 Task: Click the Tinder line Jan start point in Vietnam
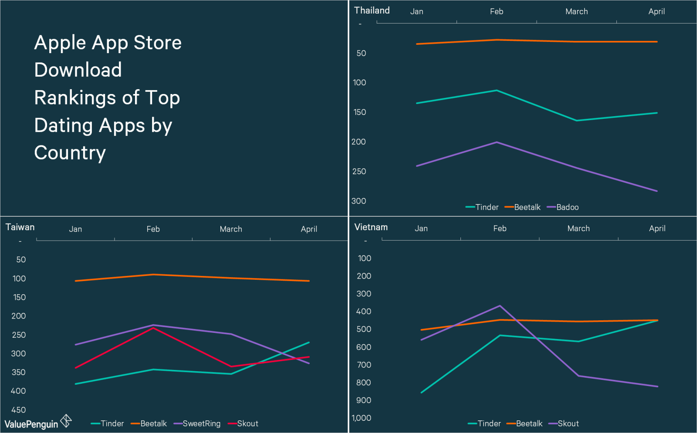tap(421, 393)
